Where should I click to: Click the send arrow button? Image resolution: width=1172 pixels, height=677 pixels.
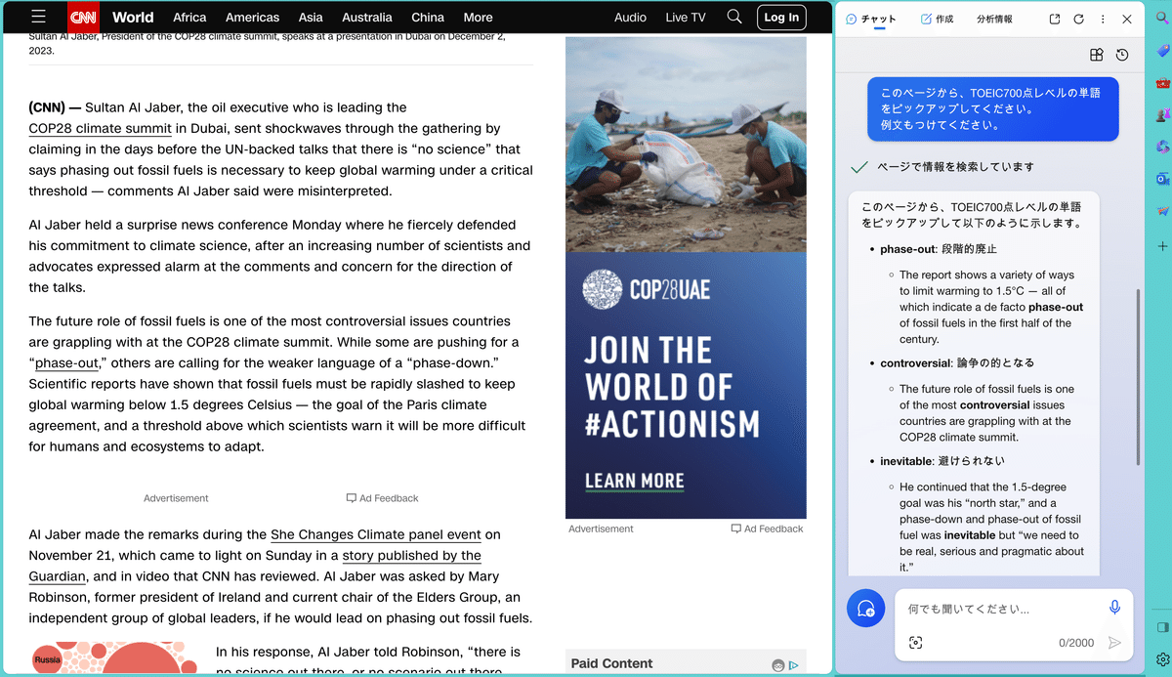click(x=1114, y=643)
